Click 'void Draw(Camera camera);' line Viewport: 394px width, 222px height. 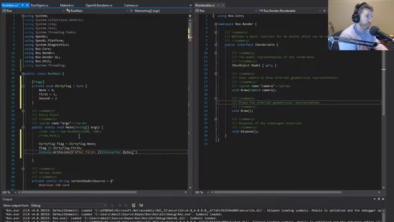point(254,90)
